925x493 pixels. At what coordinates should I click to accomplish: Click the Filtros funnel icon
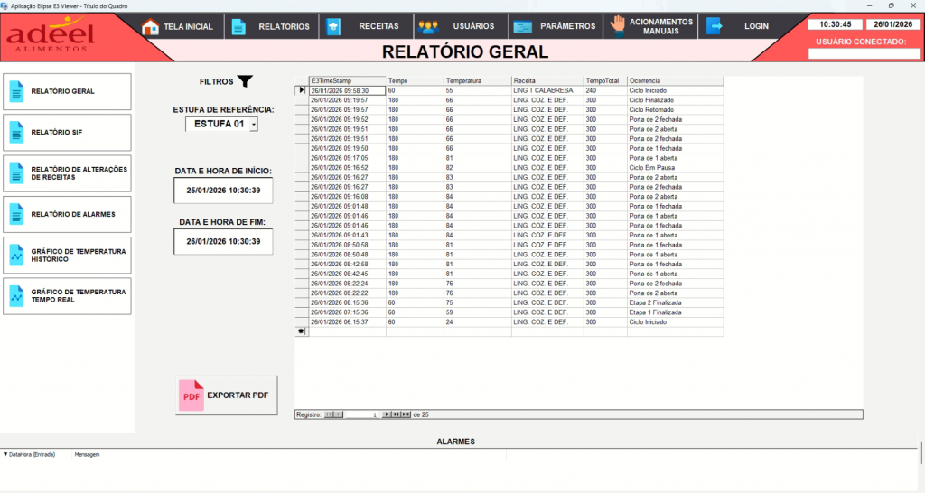click(x=245, y=82)
